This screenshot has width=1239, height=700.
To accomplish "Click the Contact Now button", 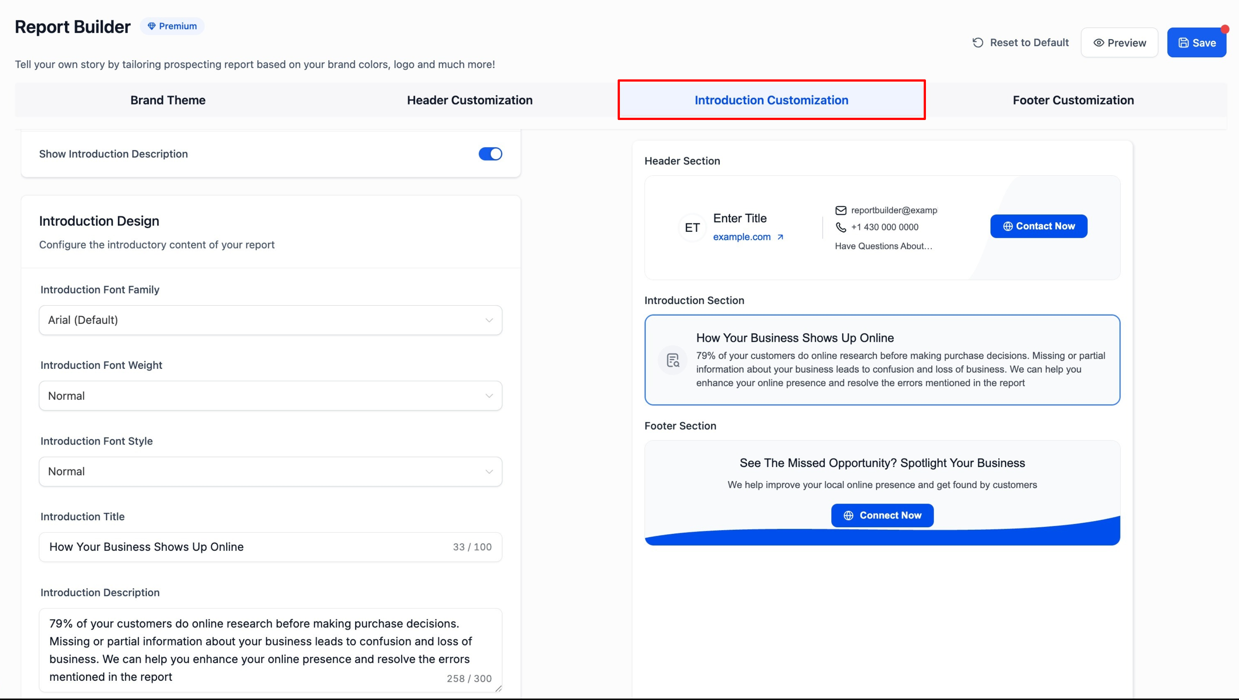I will click(1038, 226).
